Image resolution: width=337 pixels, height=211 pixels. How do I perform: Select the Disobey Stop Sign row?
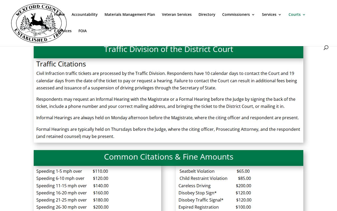[x=215, y=193]
